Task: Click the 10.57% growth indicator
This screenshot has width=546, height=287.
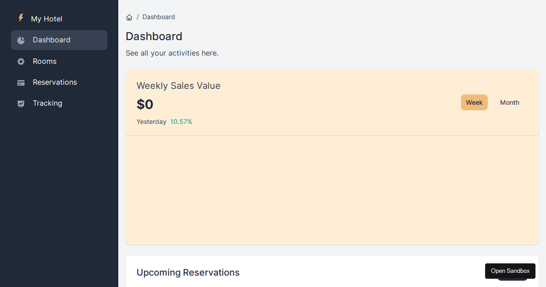Action: click(x=181, y=122)
